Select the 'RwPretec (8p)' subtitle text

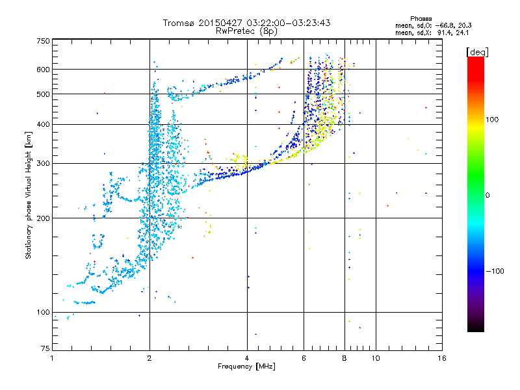point(246,31)
